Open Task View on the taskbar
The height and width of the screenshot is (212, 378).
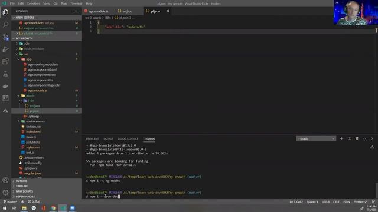tap(14, 208)
